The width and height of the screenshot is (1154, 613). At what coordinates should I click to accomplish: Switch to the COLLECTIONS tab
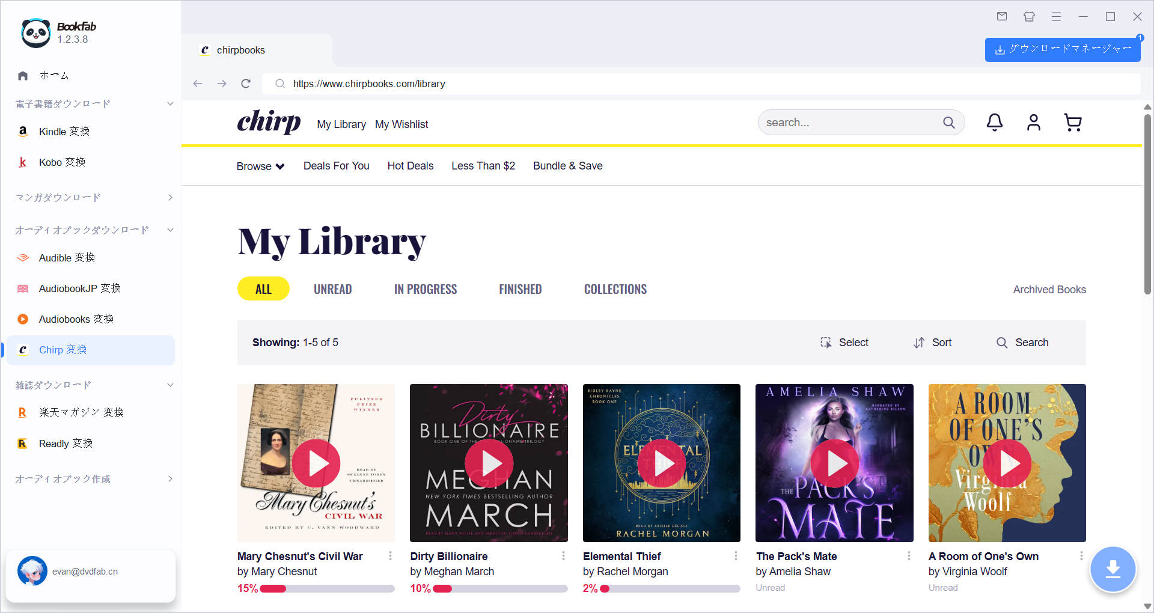coord(615,289)
